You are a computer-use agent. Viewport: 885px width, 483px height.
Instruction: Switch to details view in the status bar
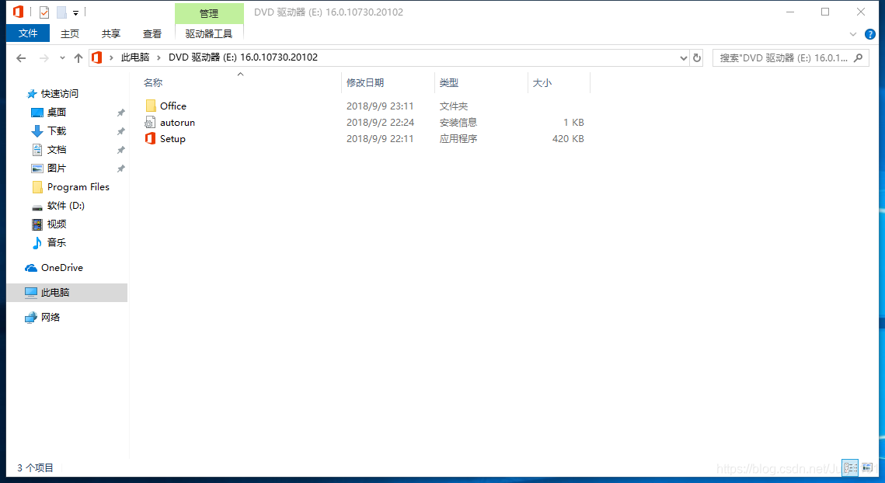[x=850, y=467]
